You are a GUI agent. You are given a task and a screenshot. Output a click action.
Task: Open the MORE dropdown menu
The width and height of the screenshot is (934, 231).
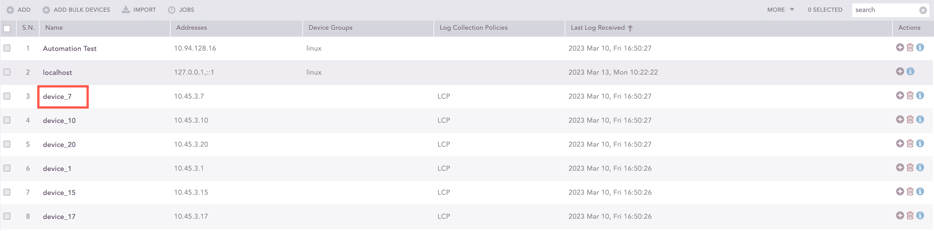click(780, 10)
